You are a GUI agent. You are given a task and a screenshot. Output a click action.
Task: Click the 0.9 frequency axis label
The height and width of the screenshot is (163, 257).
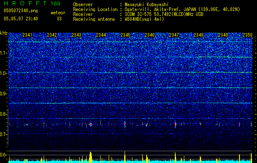coord(4,94)
